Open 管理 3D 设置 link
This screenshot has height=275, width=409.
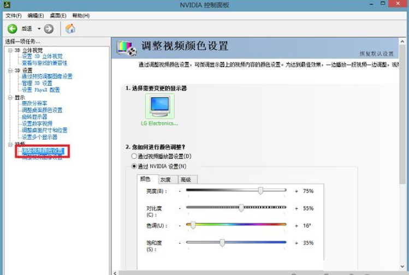tap(37, 83)
